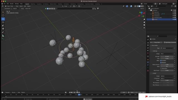178x100 pixels.
Task: Jump to the end frame
Action: pos(79,92)
